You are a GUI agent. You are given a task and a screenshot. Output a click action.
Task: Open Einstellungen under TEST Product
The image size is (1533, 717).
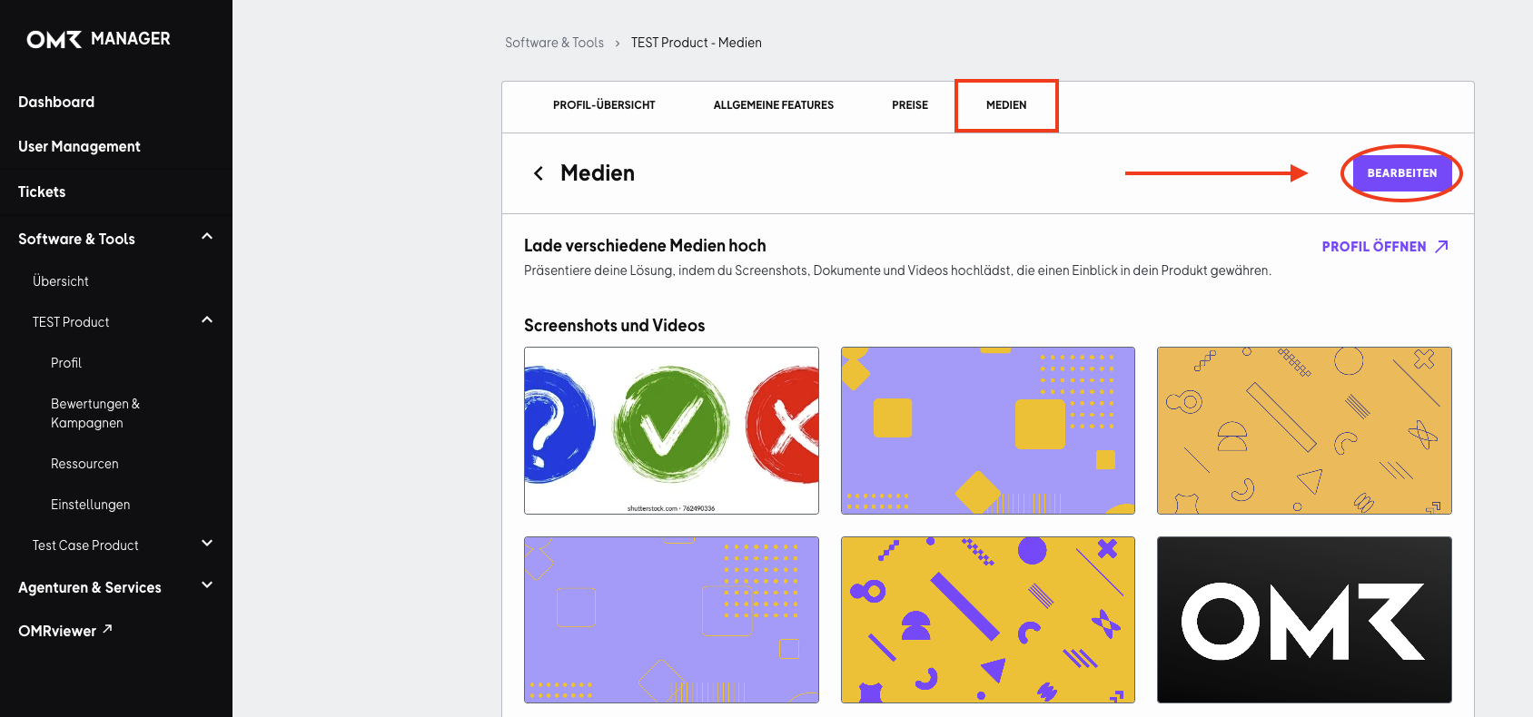(91, 505)
